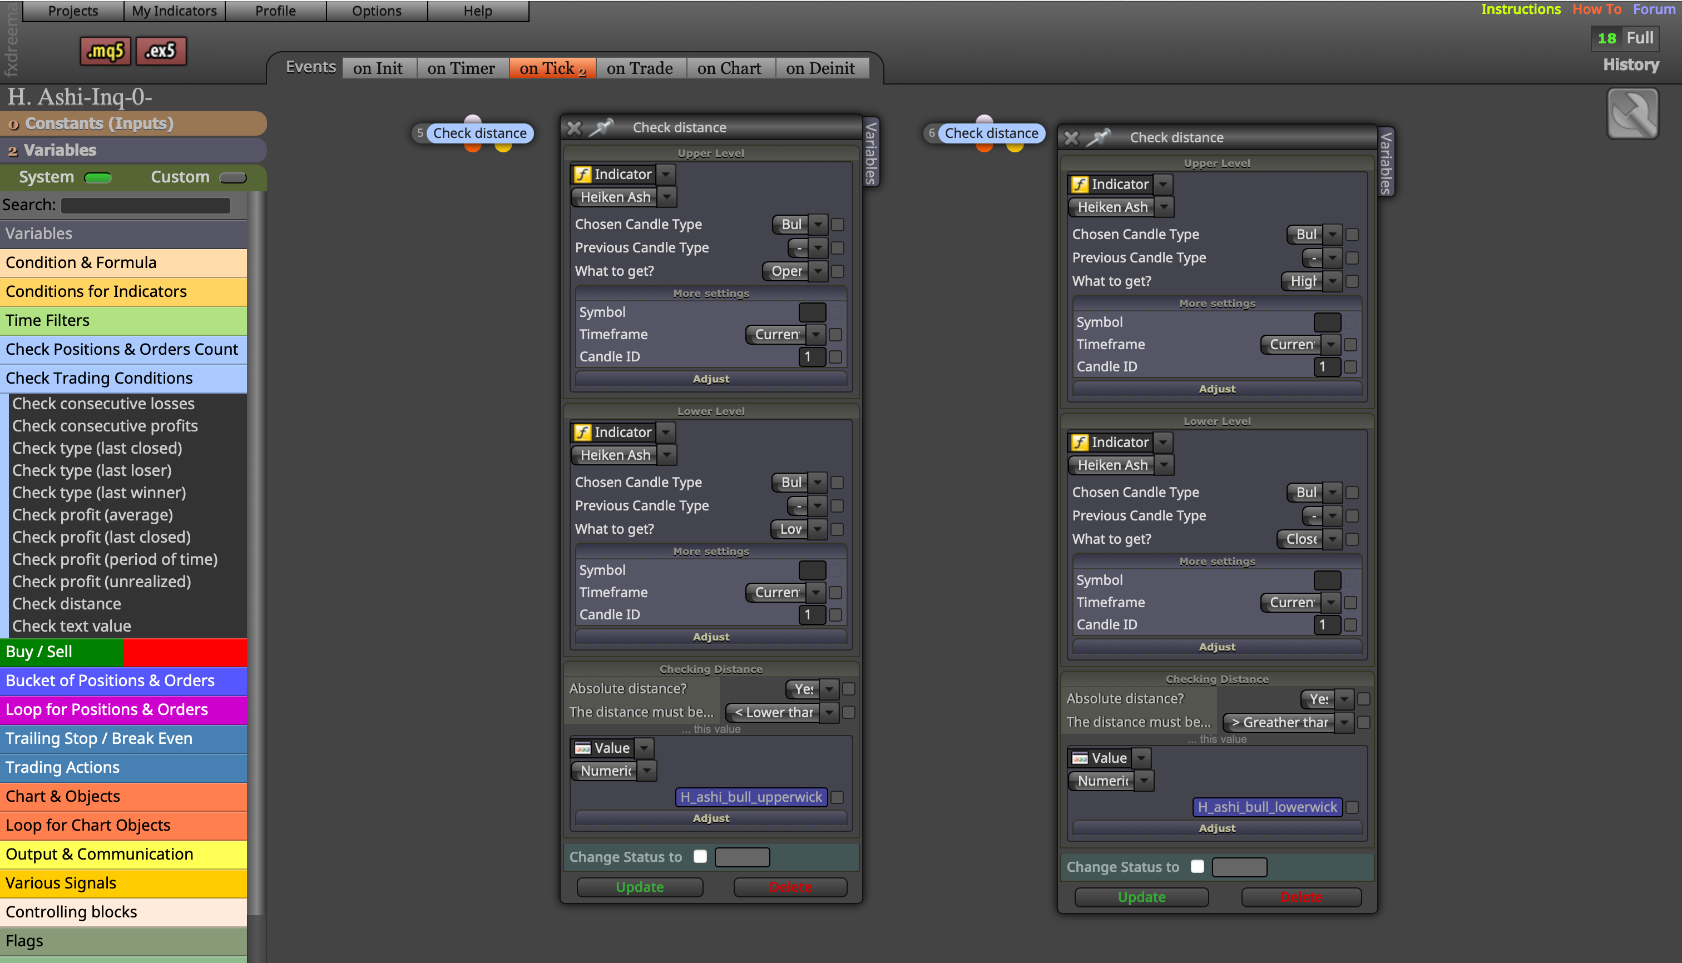Viewport: 1682px width, 963px height.
Task: Click the Value type icon in block 6
Action: 1080,758
